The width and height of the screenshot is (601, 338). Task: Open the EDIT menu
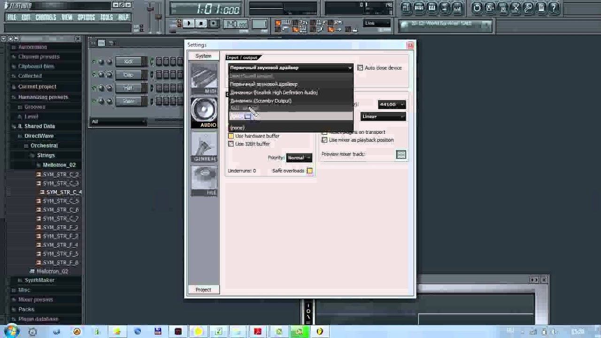pyautogui.click(x=26, y=17)
